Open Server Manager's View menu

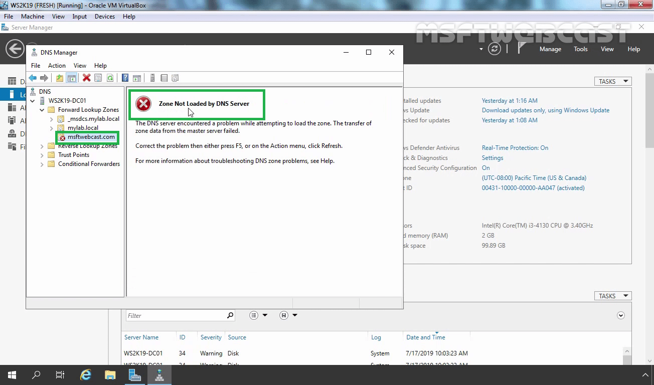point(607,49)
